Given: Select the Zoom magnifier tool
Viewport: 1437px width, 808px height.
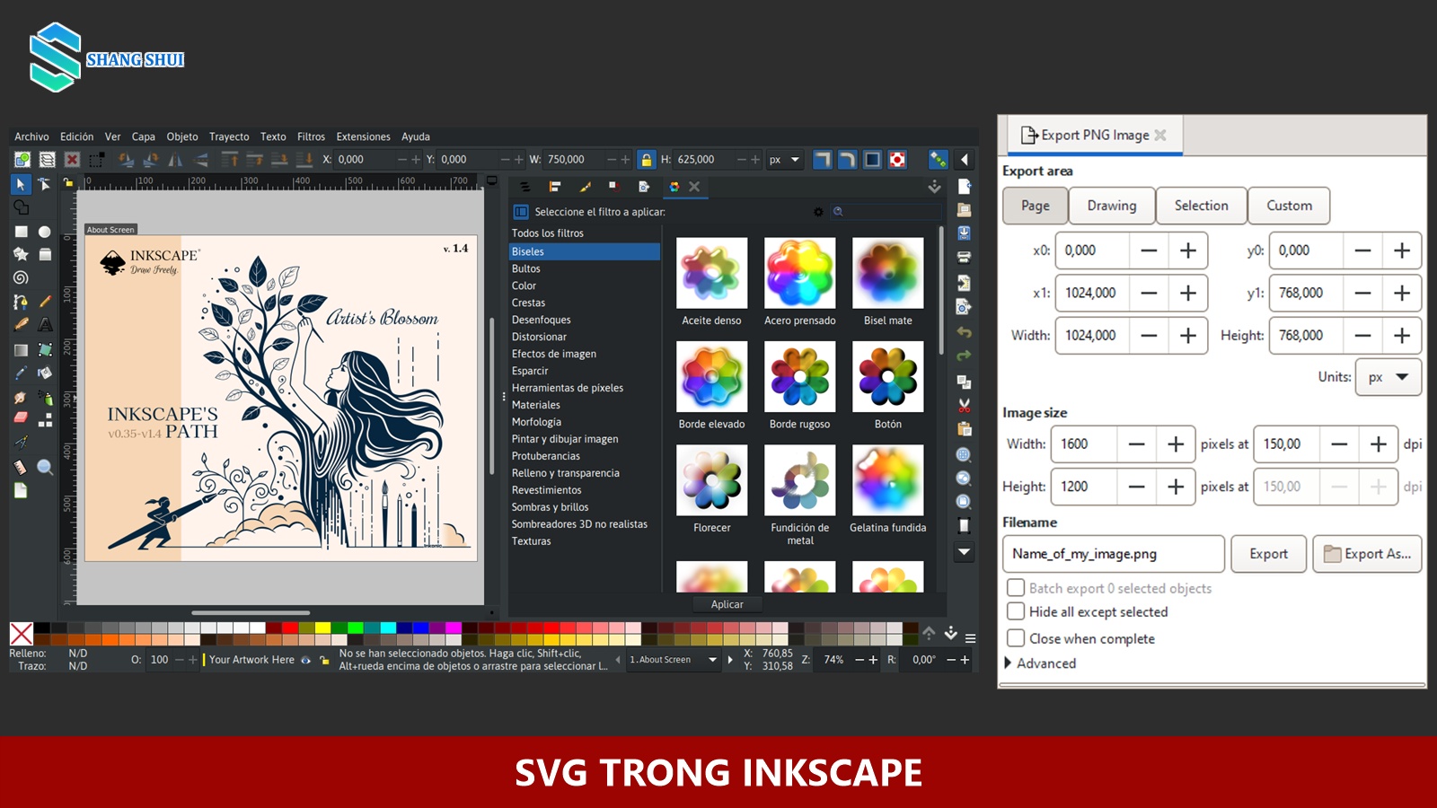Looking at the screenshot, I should [x=45, y=467].
